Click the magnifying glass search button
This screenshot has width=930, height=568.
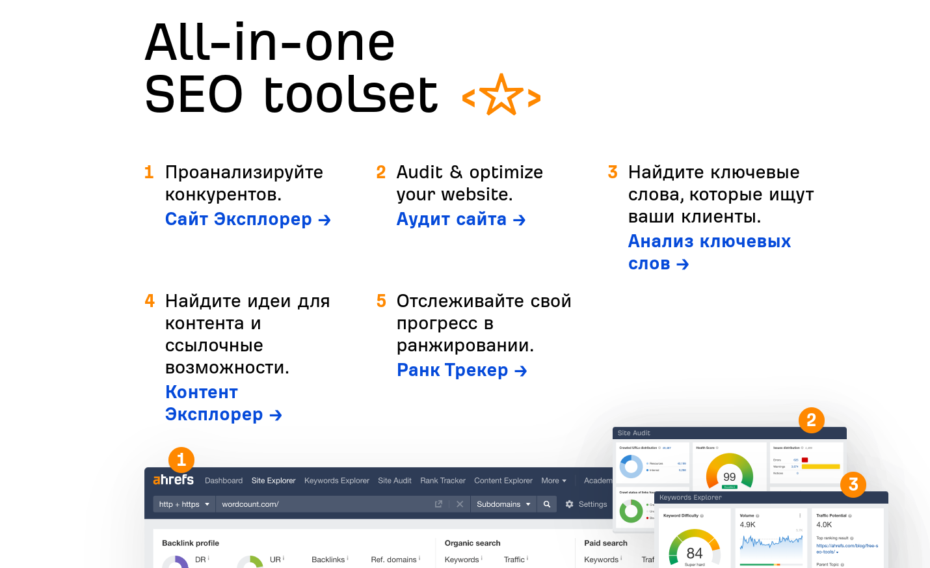point(547,504)
